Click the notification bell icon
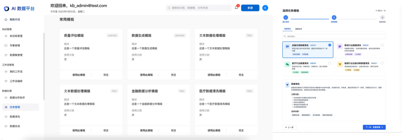 [x=236, y=8]
